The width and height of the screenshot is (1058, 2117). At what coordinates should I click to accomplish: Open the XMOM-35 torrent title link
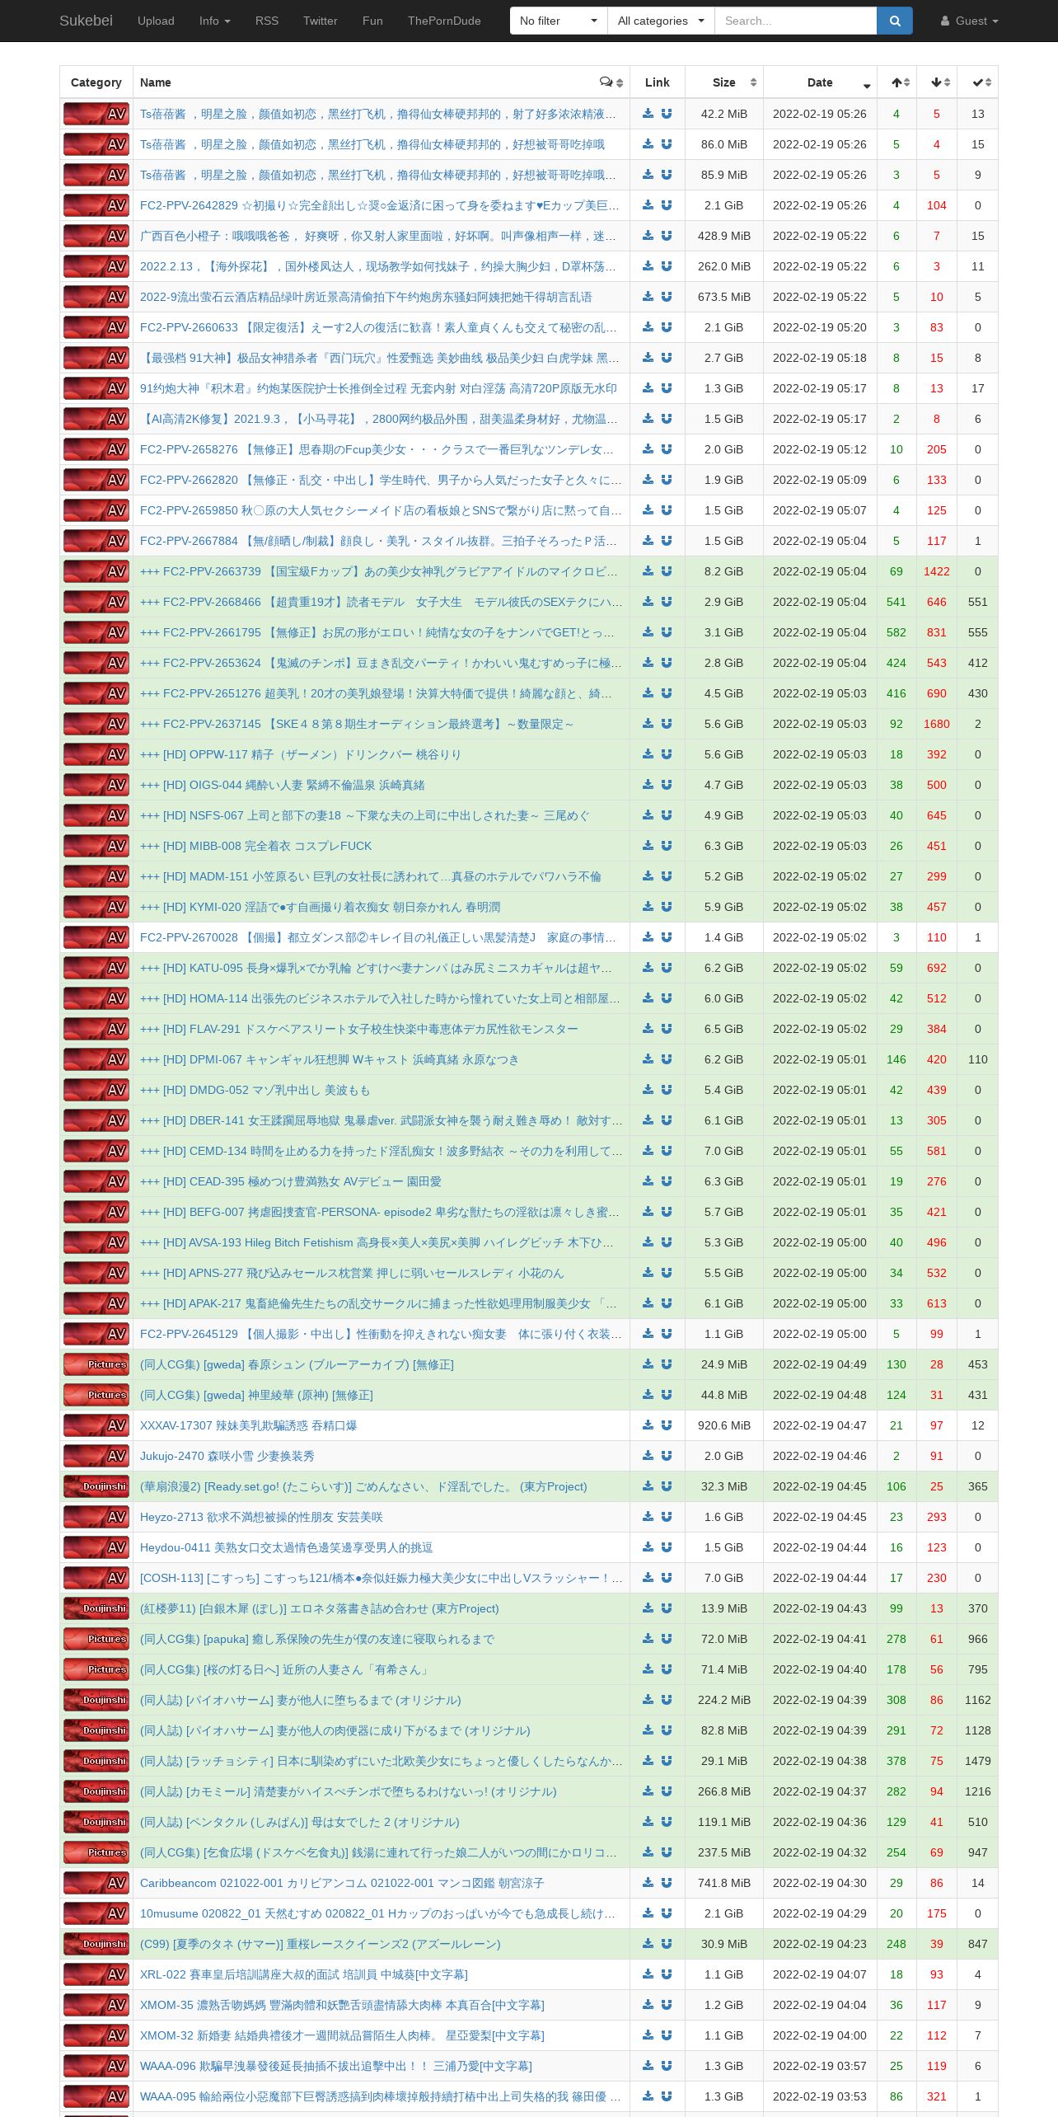coord(342,2005)
